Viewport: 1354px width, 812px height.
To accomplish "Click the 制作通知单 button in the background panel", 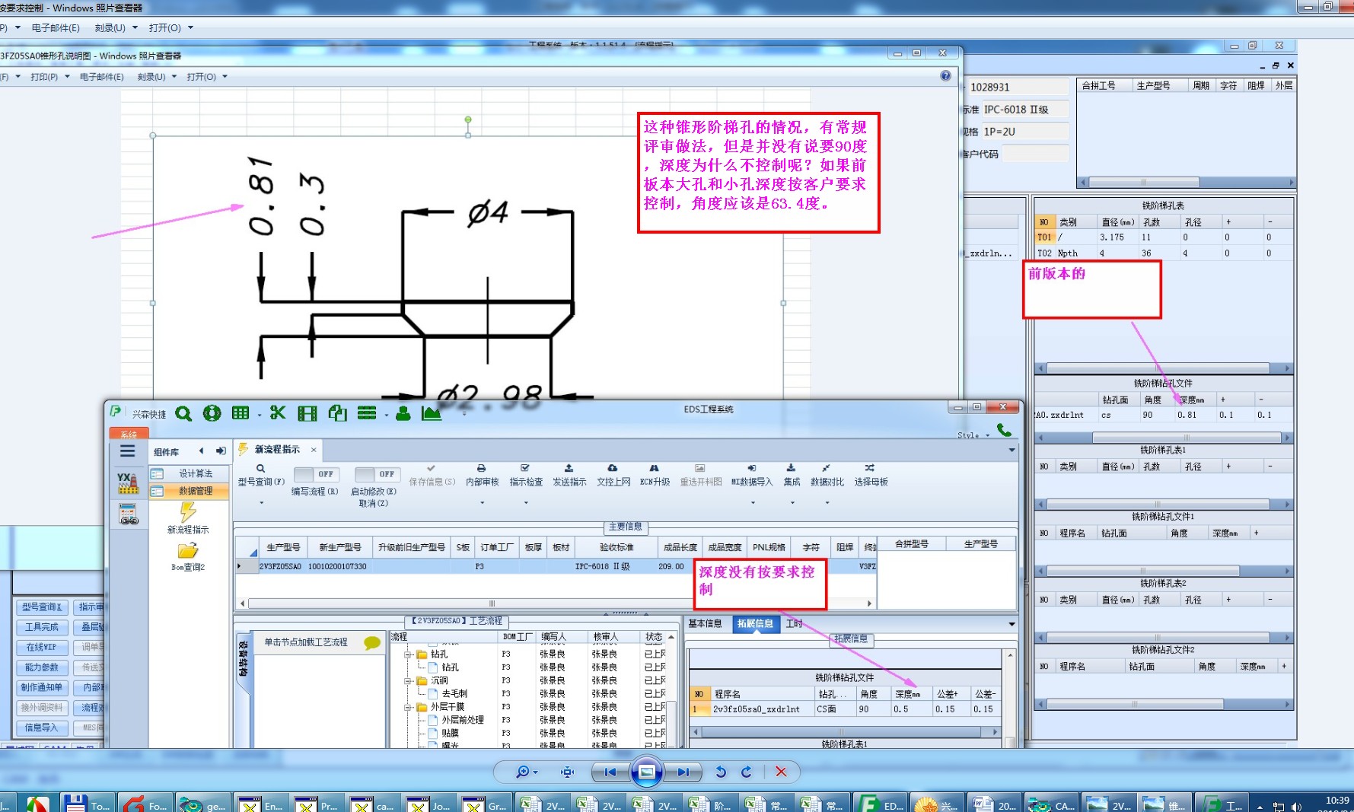I will coord(42,687).
